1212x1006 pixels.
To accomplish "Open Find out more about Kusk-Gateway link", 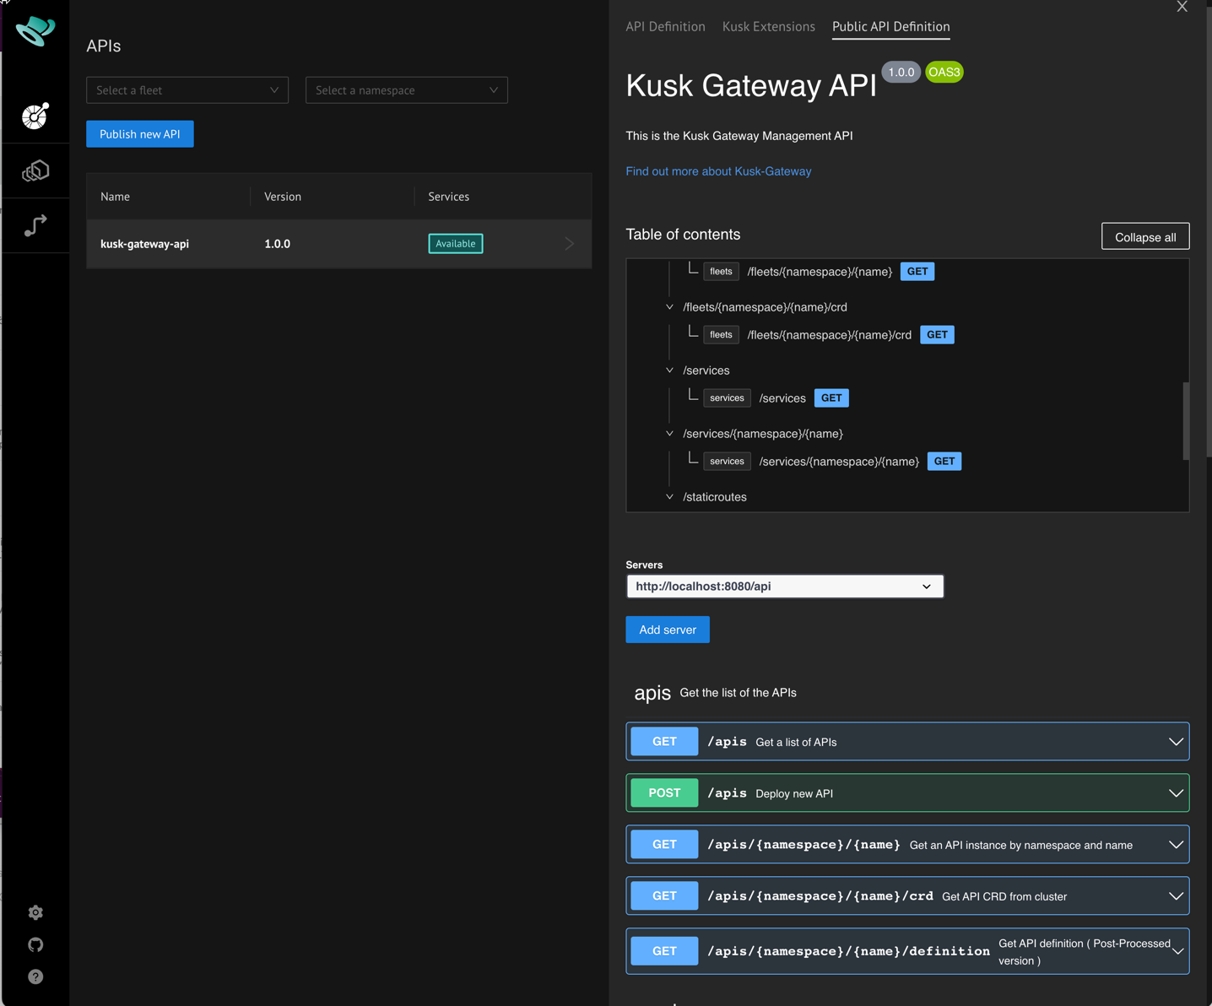I will [718, 171].
